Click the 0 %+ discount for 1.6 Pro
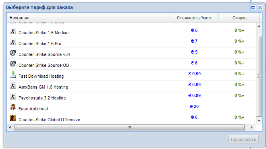266x149 pixels. click(x=239, y=41)
